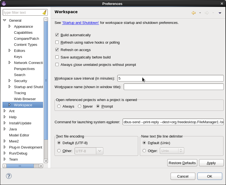
Task: Open the Unix line delimiter combo box
Action: point(172,151)
